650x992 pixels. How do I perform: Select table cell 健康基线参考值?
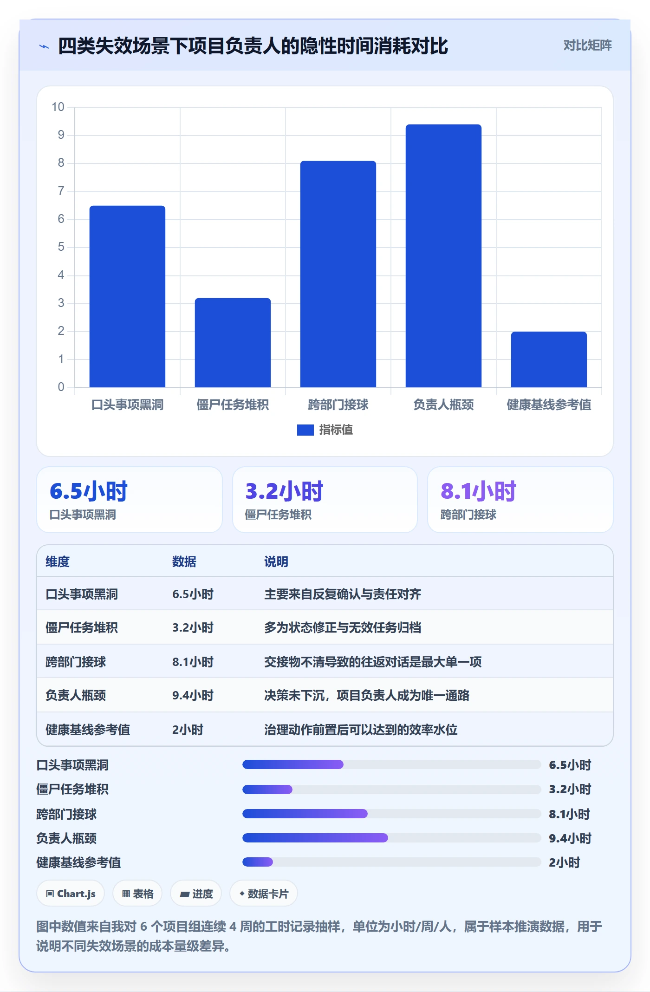(88, 730)
